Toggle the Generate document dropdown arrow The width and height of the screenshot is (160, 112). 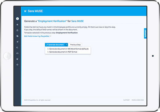point(66,45)
